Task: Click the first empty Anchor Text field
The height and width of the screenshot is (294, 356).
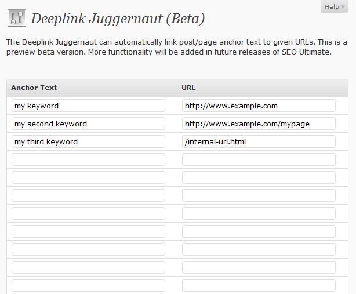Action: [88, 159]
